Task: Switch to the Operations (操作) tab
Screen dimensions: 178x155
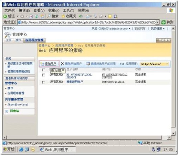Action: click(18, 40)
